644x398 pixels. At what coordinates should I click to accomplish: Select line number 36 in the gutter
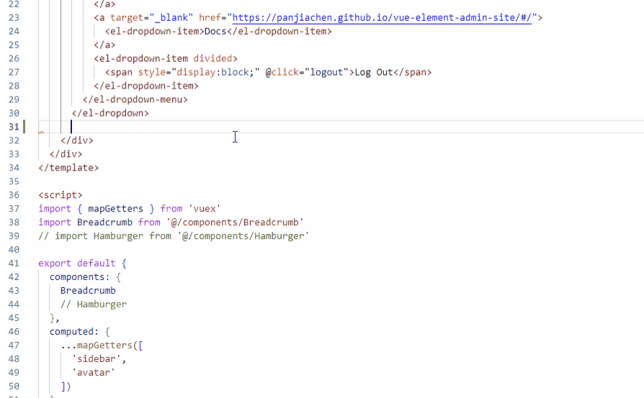pyautogui.click(x=14, y=195)
